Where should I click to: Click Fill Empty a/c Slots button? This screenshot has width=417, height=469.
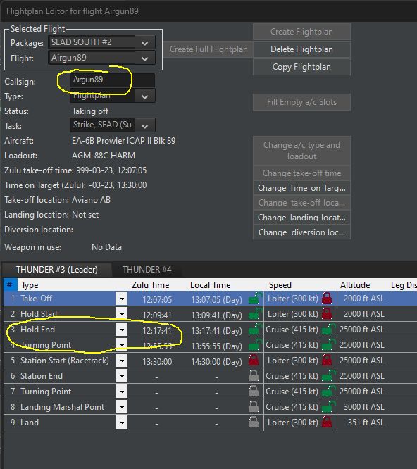point(301,102)
